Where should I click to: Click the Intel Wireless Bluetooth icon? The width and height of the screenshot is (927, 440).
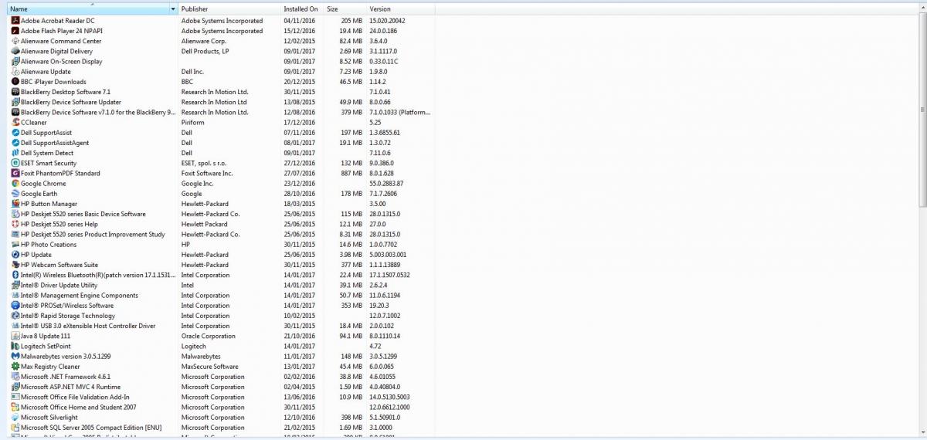point(15,275)
